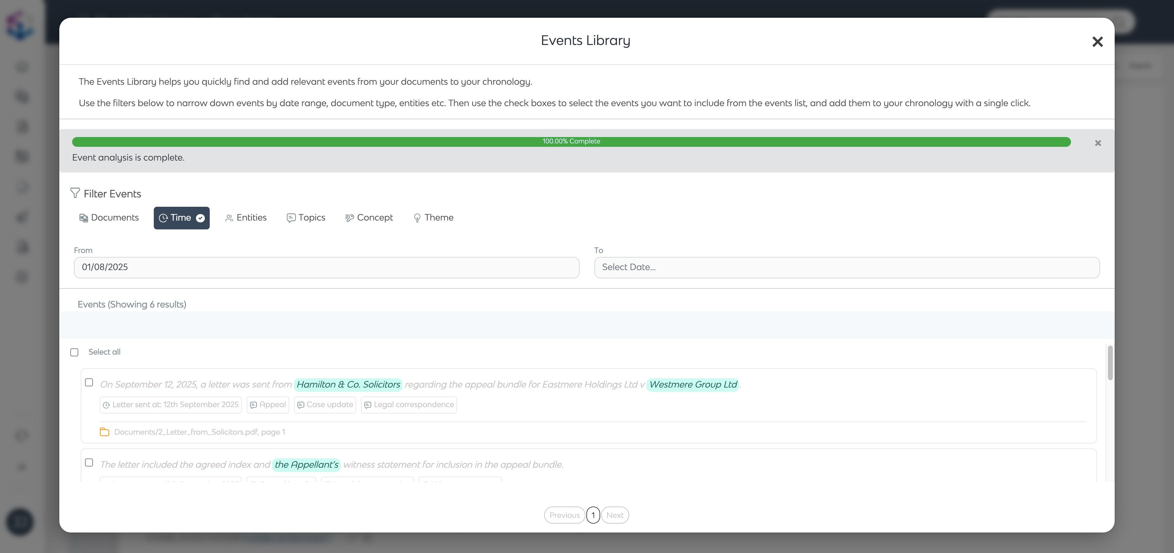This screenshot has height=553, width=1174.
Task: Click the Filter Events funnel icon
Action: [x=75, y=193]
